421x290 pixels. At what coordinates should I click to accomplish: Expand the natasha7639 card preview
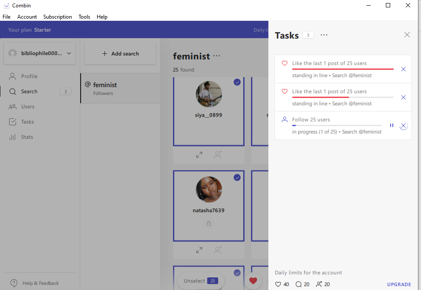coord(199,250)
